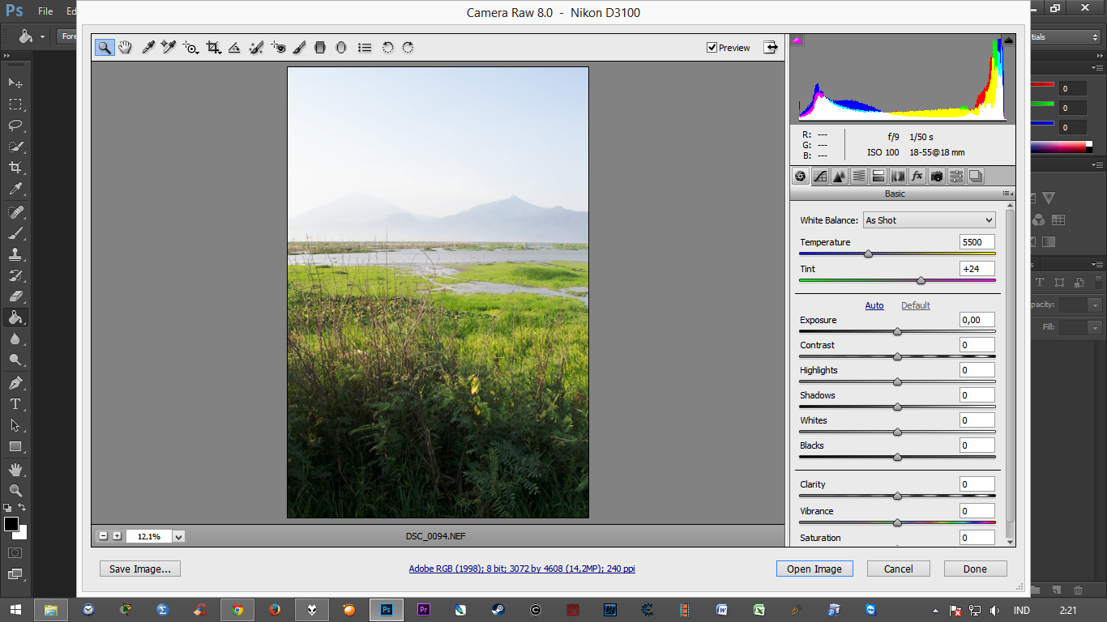Open the White Balance dropdown

(929, 220)
